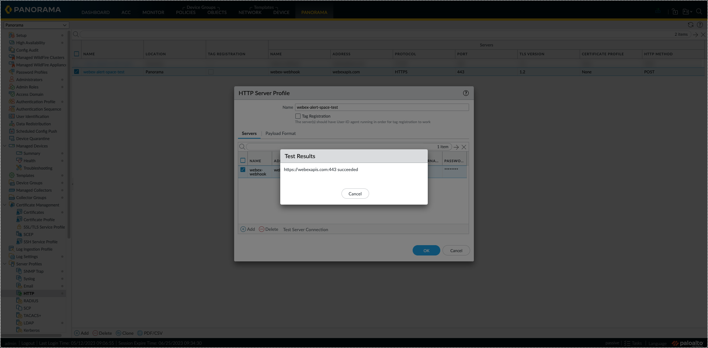This screenshot has height=348, width=708.
Task: Toggle the Tag Registration checkbox
Action: point(298,116)
